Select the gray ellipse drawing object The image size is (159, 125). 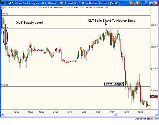pos(5,37)
